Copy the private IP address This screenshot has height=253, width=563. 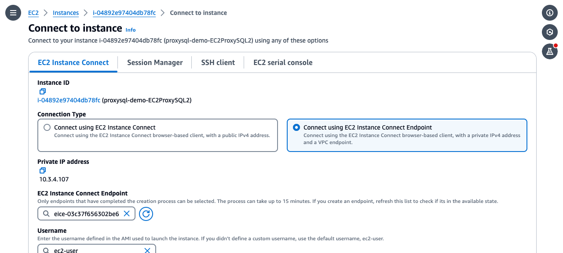click(x=42, y=170)
